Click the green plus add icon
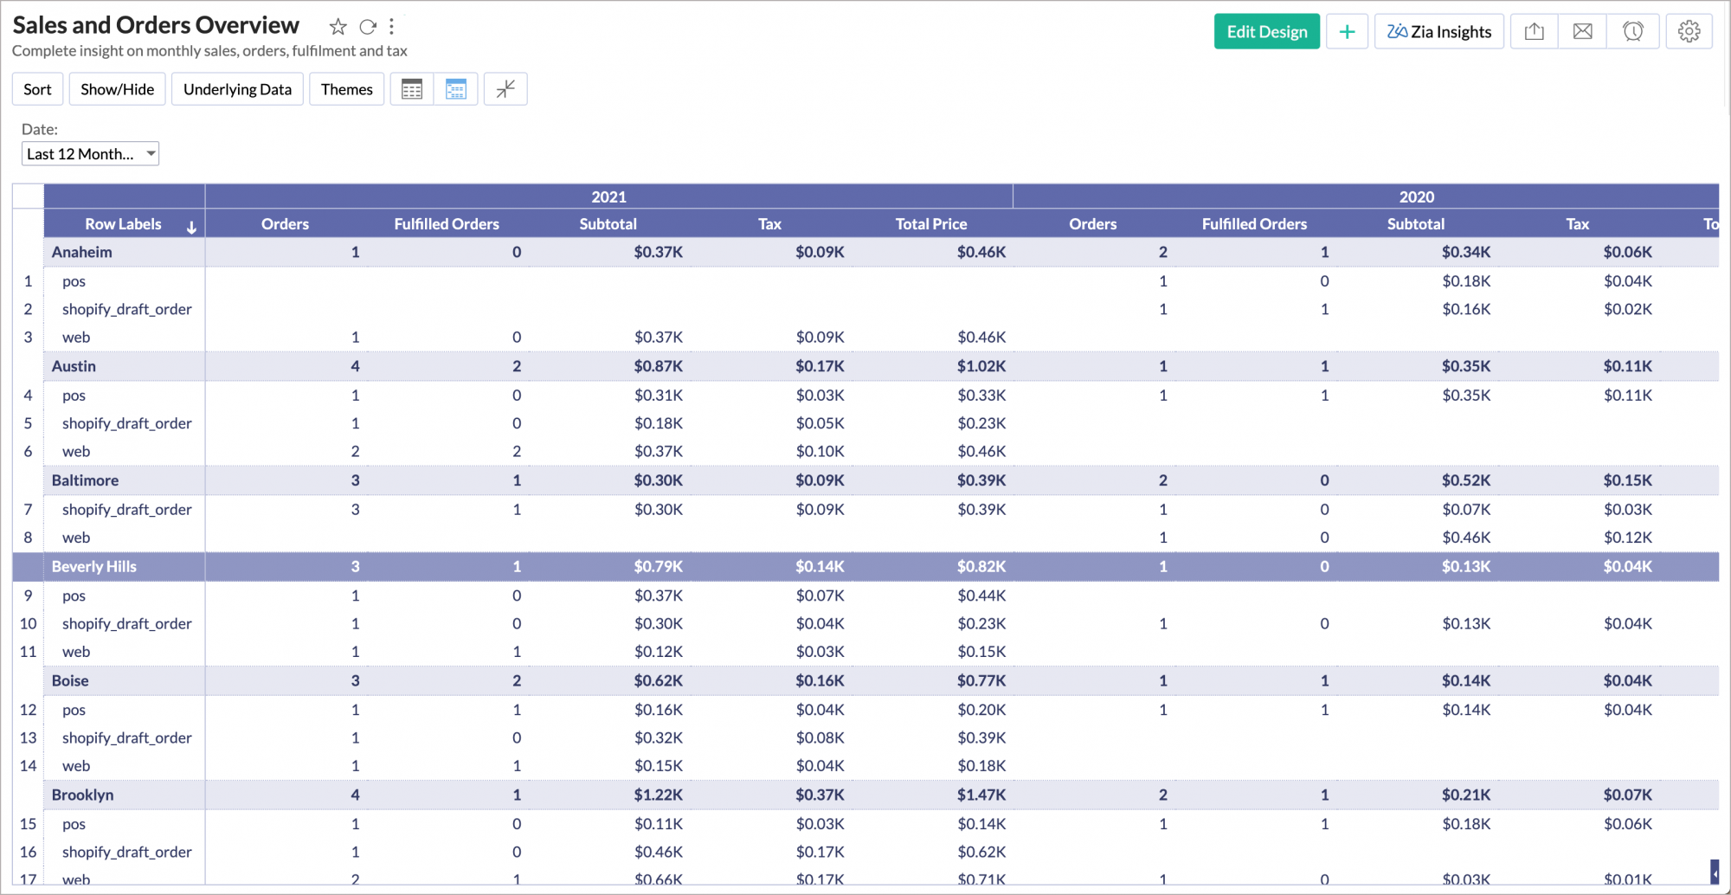1731x895 pixels. [x=1347, y=32]
